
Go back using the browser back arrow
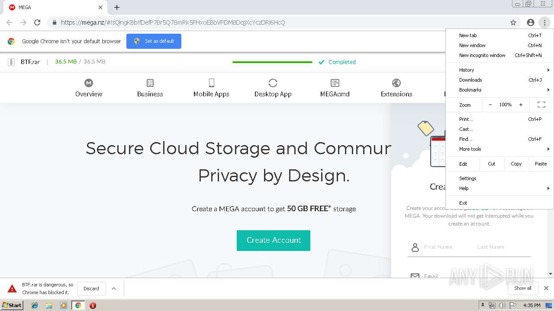coord(10,22)
